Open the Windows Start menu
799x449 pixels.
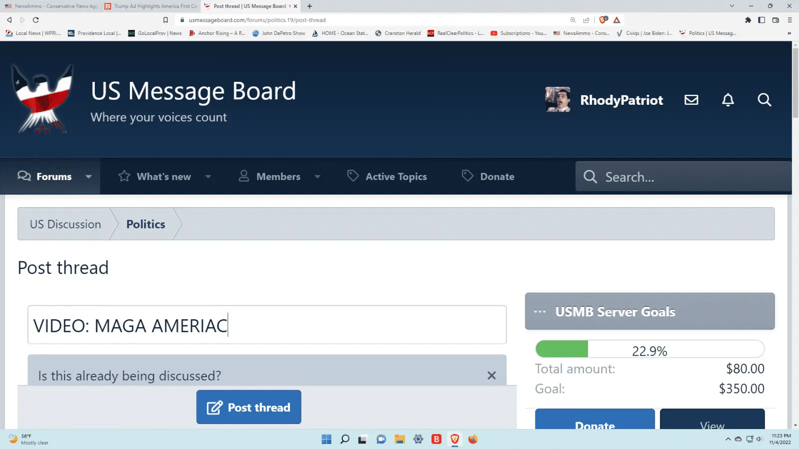coord(327,439)
